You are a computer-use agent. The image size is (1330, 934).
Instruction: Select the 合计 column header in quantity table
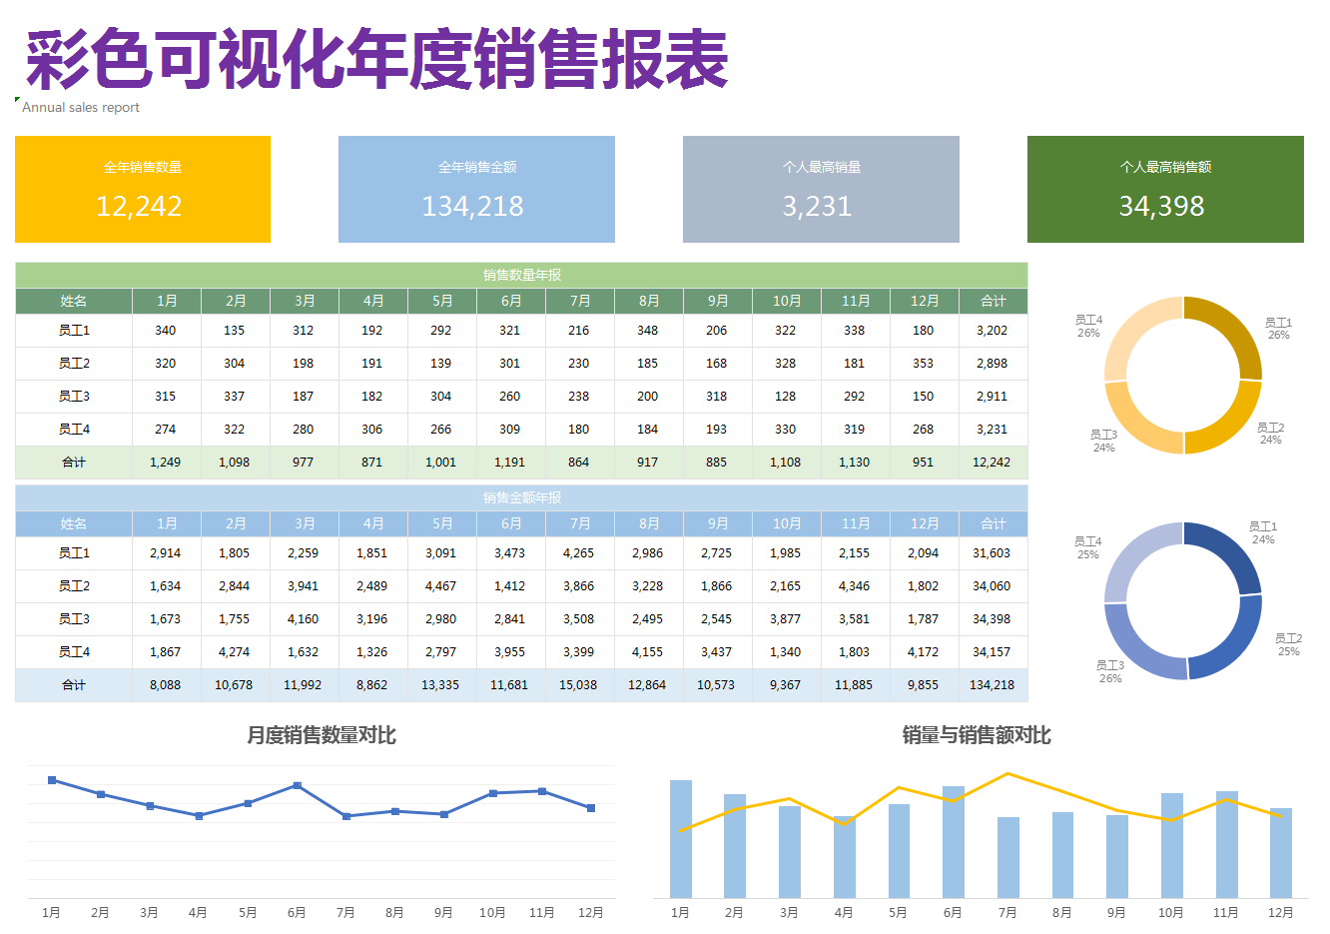click(x=992, y=301)
